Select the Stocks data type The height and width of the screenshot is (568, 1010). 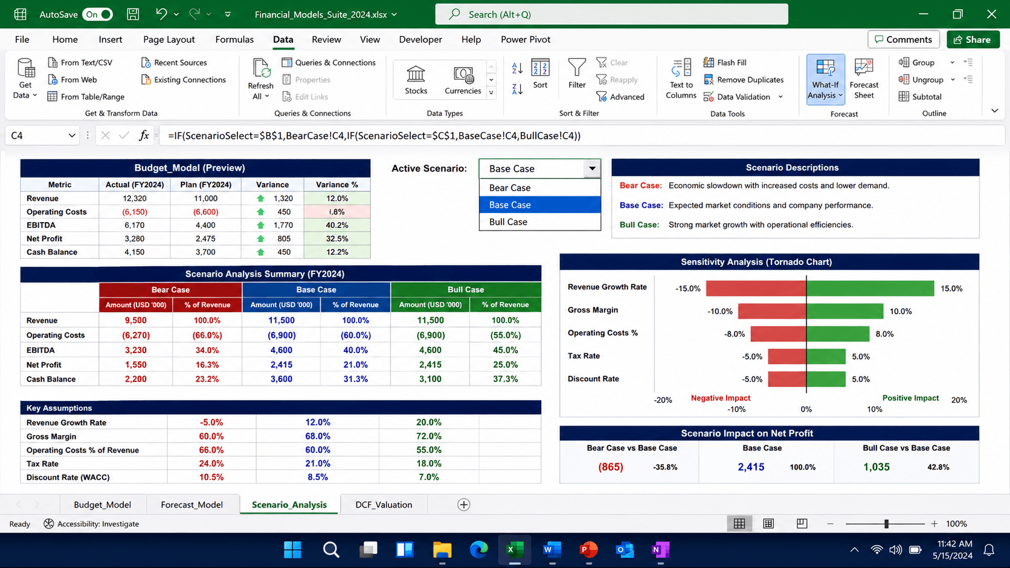(x=416, y=80)
